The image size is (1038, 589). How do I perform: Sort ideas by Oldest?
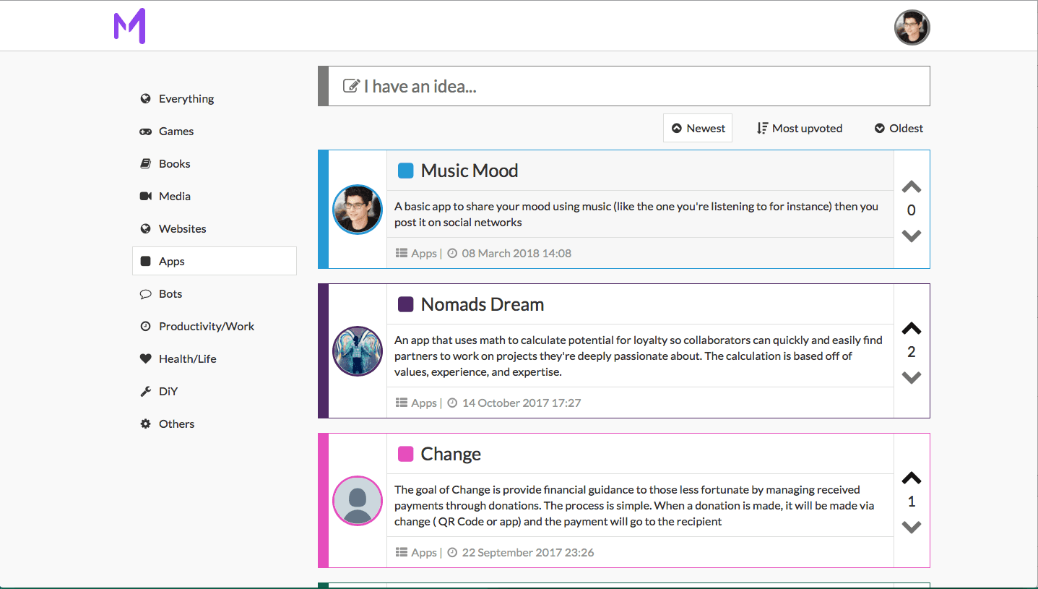899,128
